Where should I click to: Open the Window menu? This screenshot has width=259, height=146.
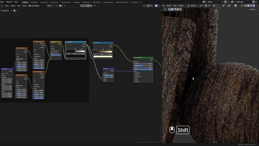click(9, 2)
